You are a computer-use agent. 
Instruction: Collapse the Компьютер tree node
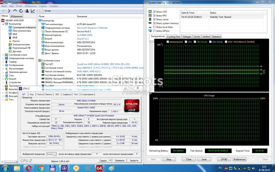(x=3, y=24)
